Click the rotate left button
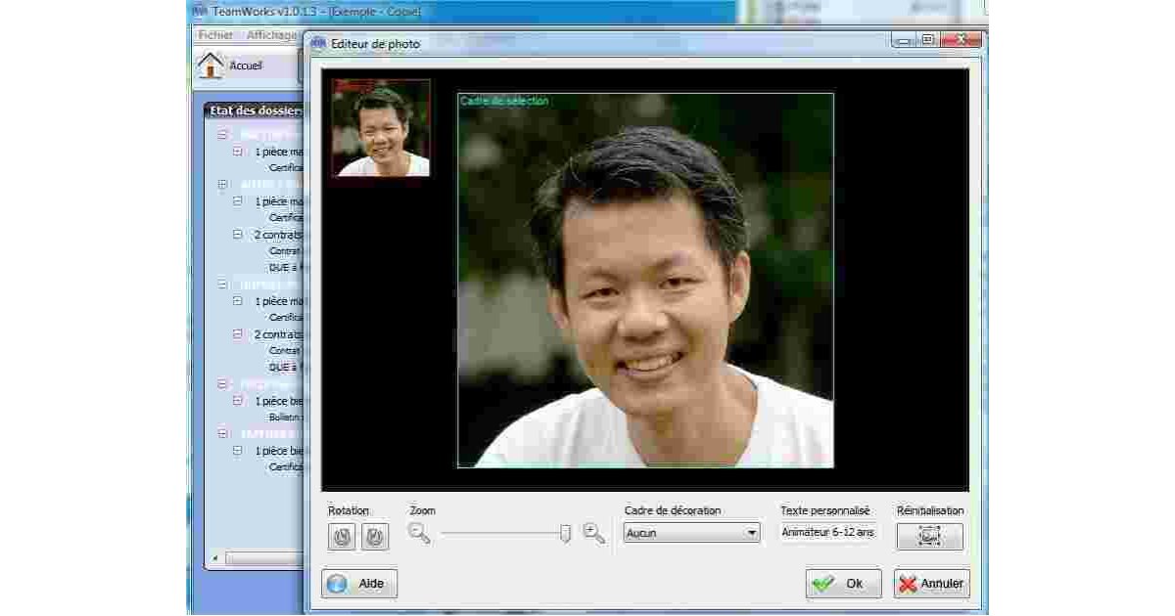This screenshot has height=616, width=1175. click(342, 537)
